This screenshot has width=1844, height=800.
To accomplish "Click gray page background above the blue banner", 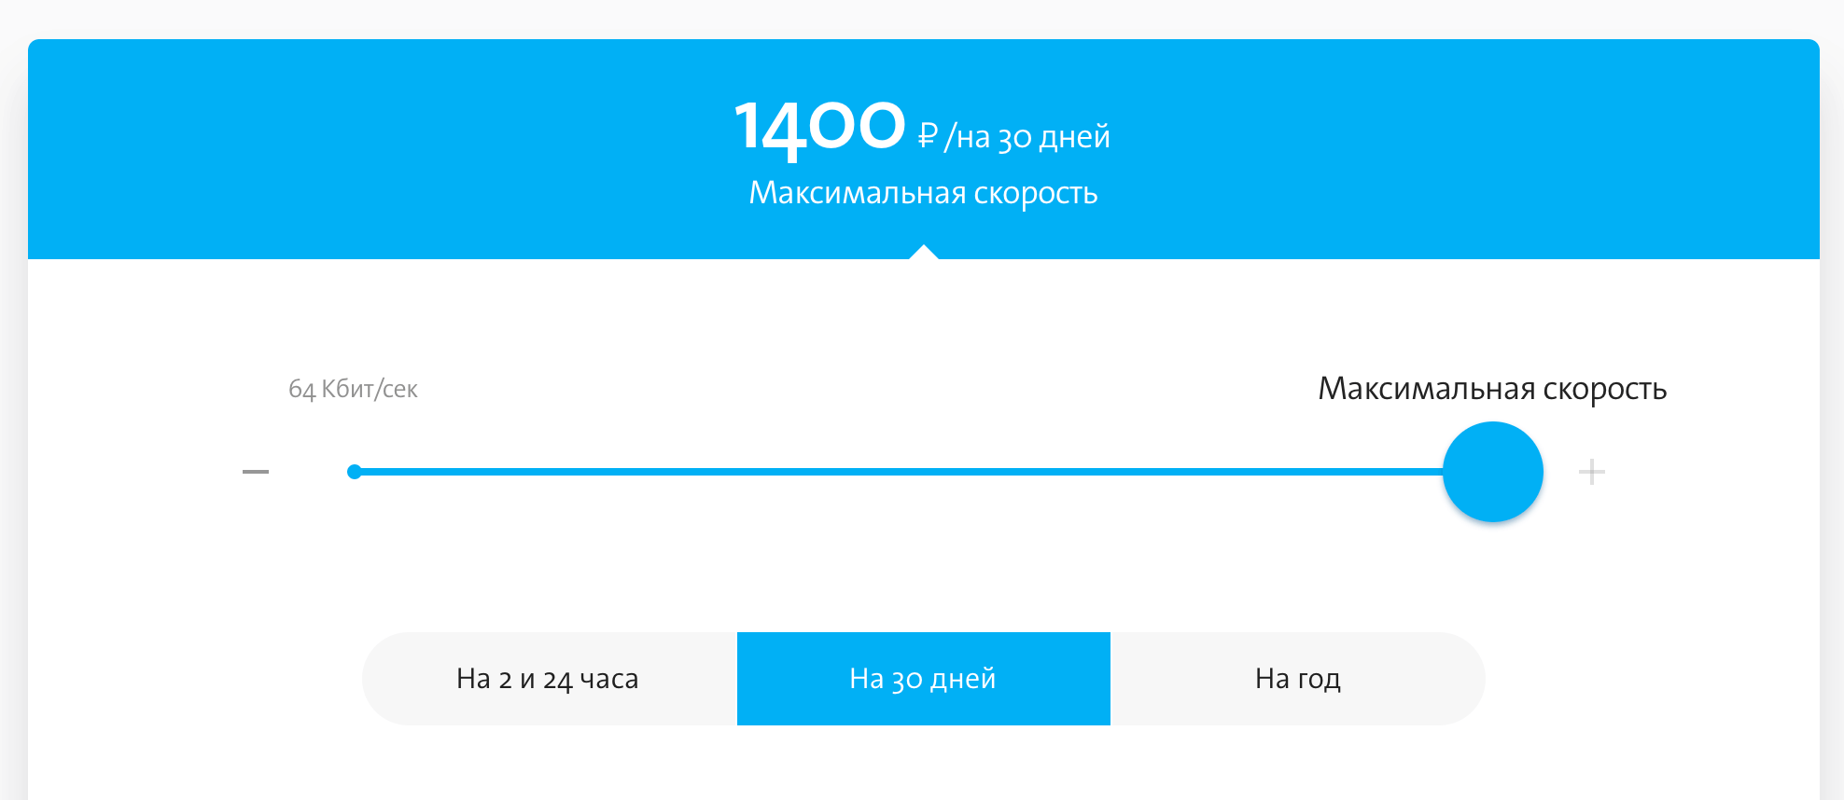I will pos(923,19).
